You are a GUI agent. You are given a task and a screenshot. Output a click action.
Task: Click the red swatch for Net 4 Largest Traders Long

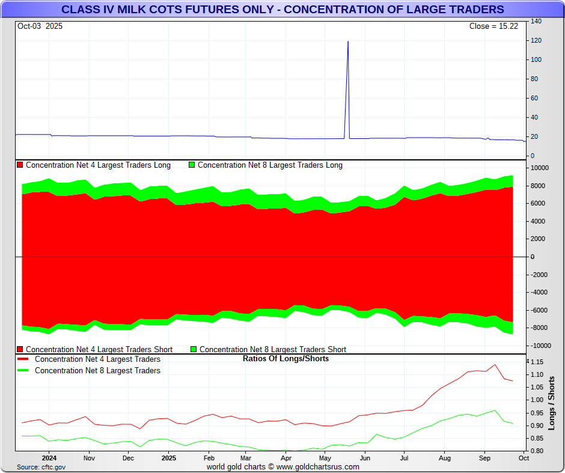point(20,165)
